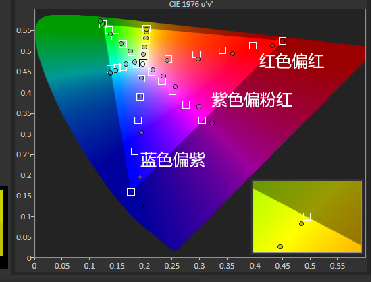The image size is (372, 282).
Task: Open the yellow zoomed inset thumbnail
Action: click(307, 217)
